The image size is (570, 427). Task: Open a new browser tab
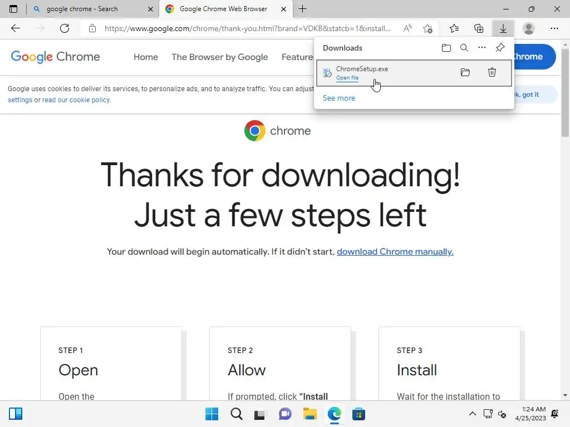coord(302,9)
